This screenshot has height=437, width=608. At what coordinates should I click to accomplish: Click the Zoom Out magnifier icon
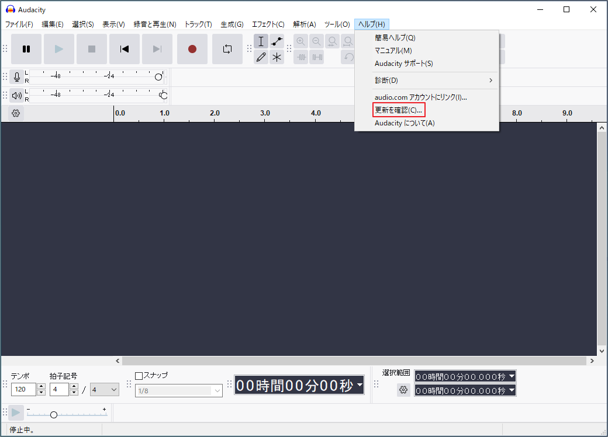click(x=317, y=41)
